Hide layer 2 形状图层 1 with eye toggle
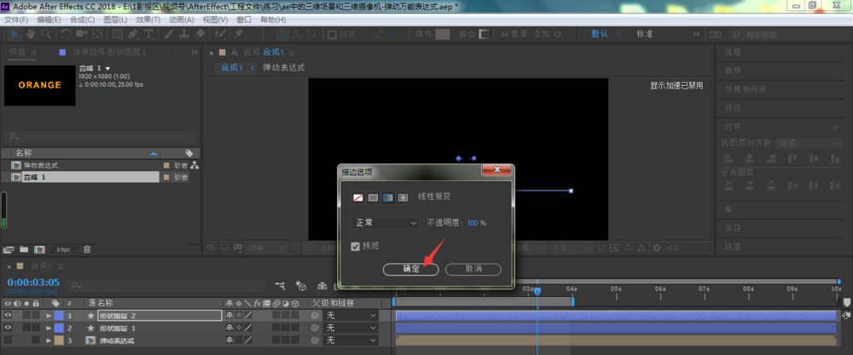This screenshot has height=355, width=853. 9,328
